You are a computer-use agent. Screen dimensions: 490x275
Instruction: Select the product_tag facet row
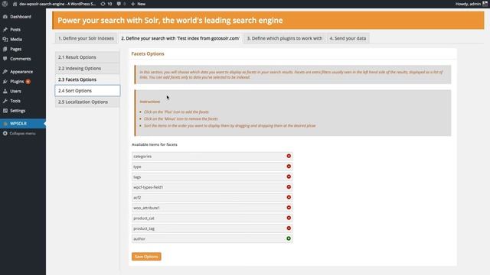[x=212, y=228]
